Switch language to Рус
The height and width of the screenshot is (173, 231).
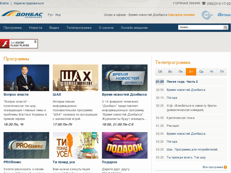51,15
